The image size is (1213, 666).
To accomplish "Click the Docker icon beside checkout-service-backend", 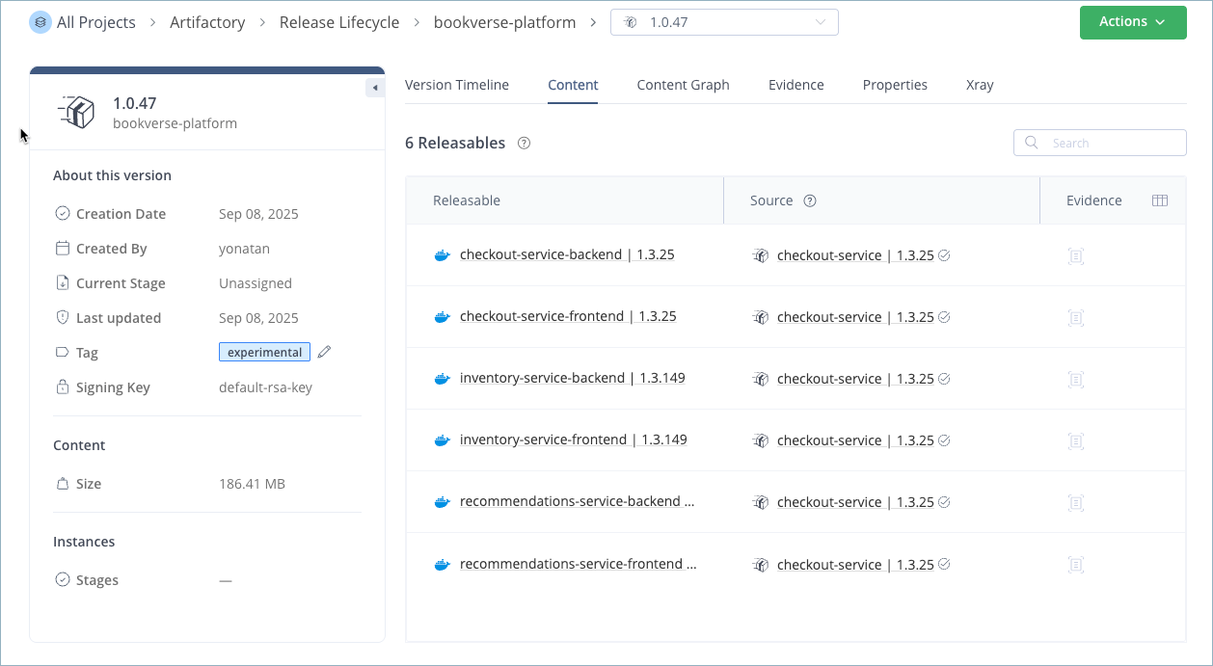I will coord(443,254).
